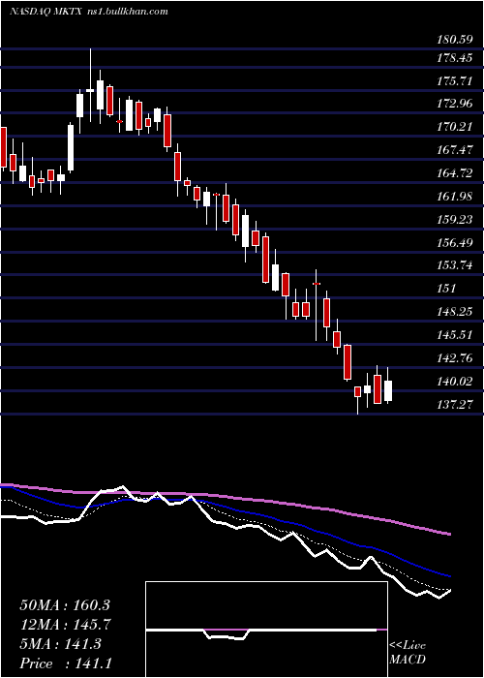Viewport: 484px width, 678px height.
Task: Click the 156.49 price axis label
Action: coord(454,243)
